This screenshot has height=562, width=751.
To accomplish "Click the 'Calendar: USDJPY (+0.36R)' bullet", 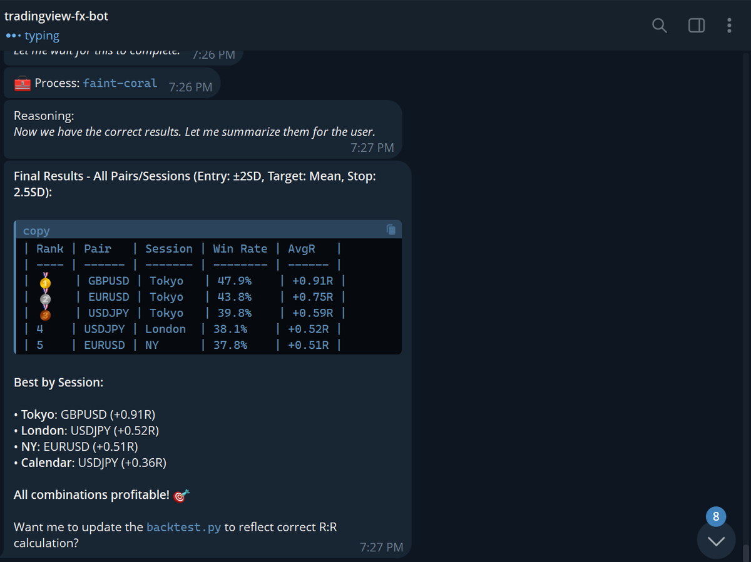I will [90, 463].
